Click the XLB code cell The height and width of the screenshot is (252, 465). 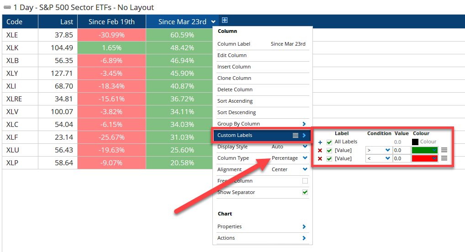[20, 60]
